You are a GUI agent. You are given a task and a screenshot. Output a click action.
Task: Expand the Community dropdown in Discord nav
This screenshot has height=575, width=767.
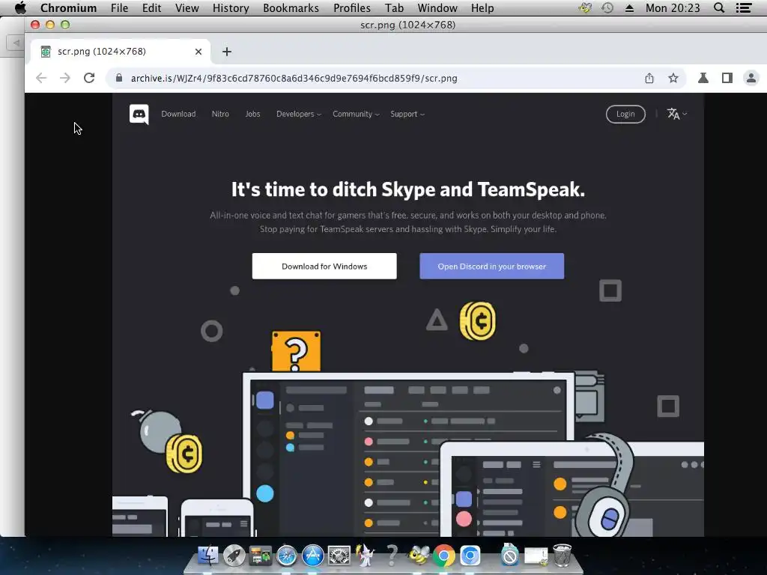point(356,114)
